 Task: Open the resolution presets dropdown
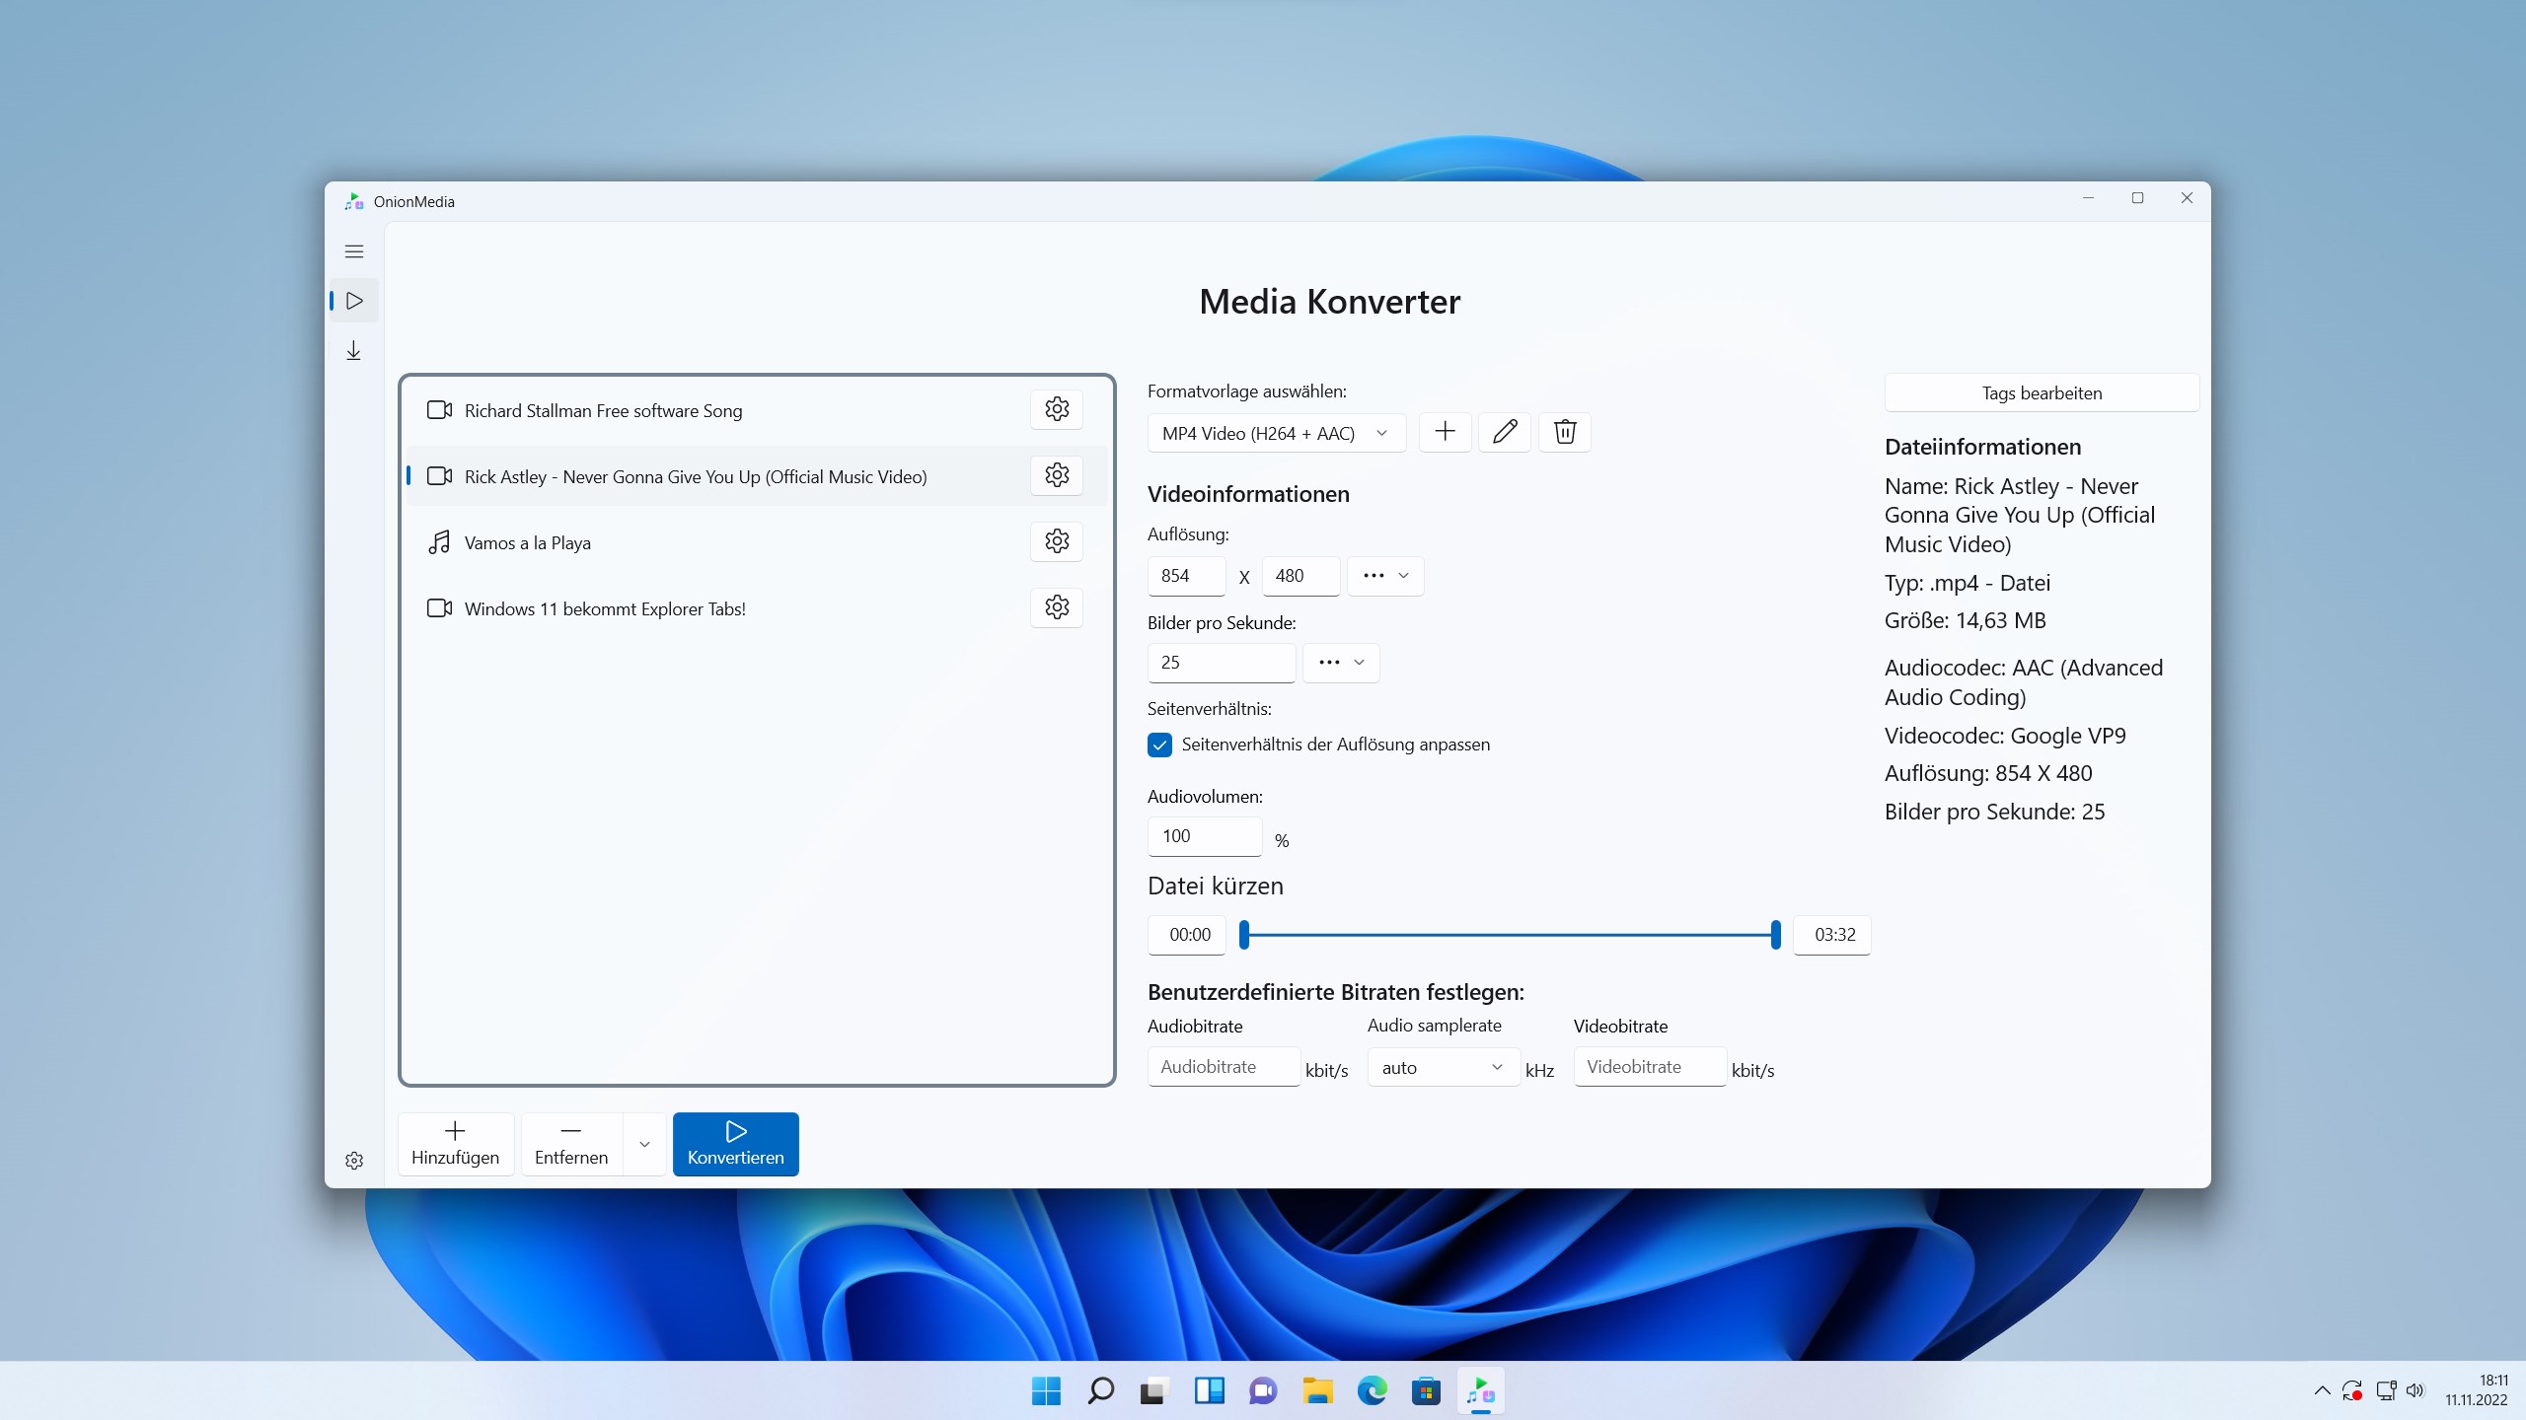pos(1385,576)
